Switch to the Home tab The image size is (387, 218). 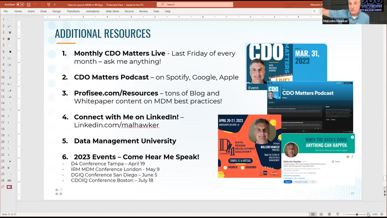[x=18, y=11]
